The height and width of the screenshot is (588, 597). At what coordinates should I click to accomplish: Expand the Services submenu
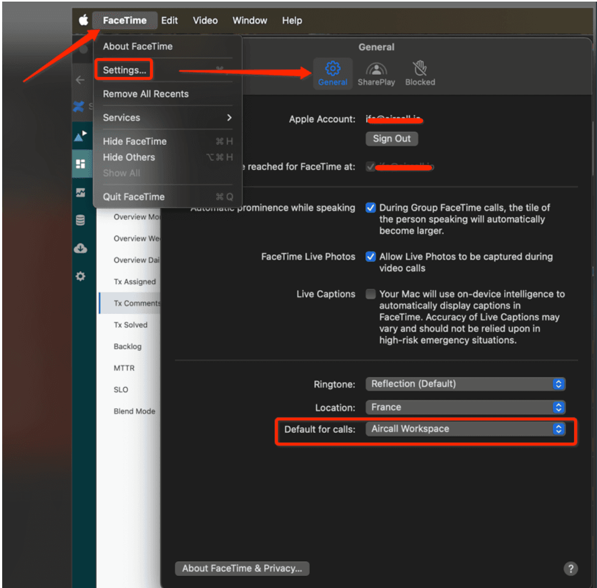pyautogui.click(x=167, y=118)
